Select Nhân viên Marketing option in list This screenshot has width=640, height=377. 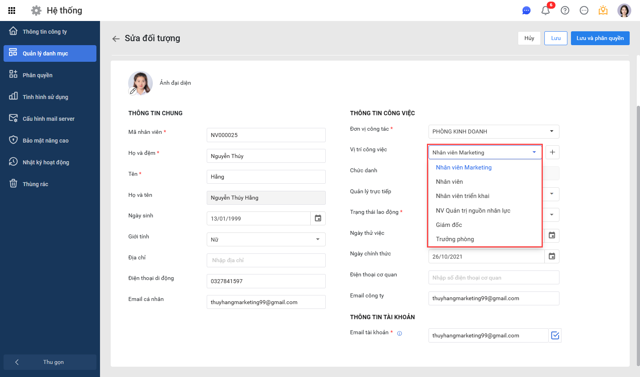485,168
